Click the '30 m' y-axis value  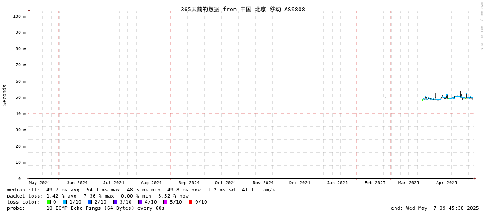click(21, 130)
